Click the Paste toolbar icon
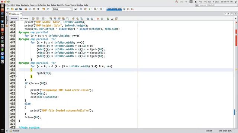This screenshot has height=133, width=238. 34,9
